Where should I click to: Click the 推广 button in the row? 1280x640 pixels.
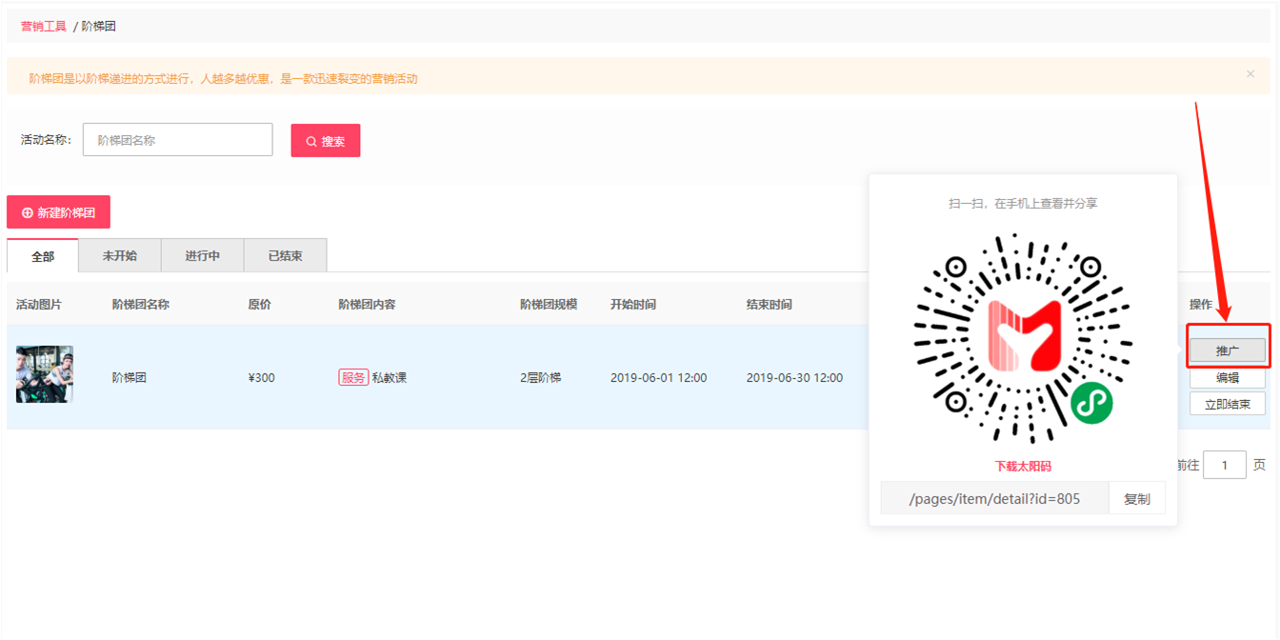coord(1228,351)
